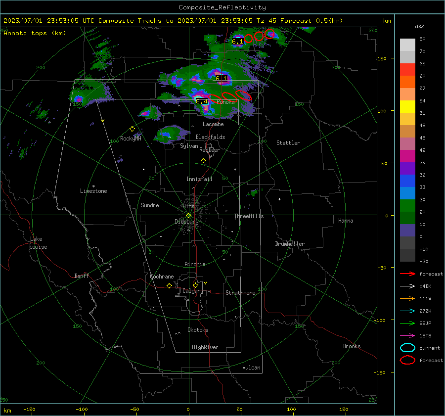Screen dimensions: 445x416
Task: Select the yellow diamond marker below Cochrane
Action: (x=169, y=285)
